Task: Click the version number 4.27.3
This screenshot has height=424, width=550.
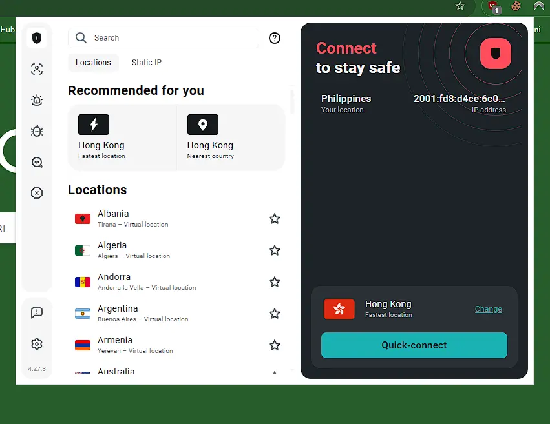Action: pyautogui.click(x=37, y=368)
